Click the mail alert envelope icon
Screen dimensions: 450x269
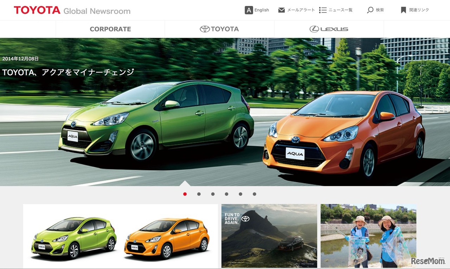point(282,10)
